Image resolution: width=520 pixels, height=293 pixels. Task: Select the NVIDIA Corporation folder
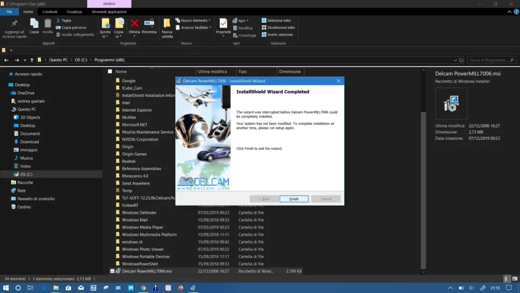tap(140, 139)
